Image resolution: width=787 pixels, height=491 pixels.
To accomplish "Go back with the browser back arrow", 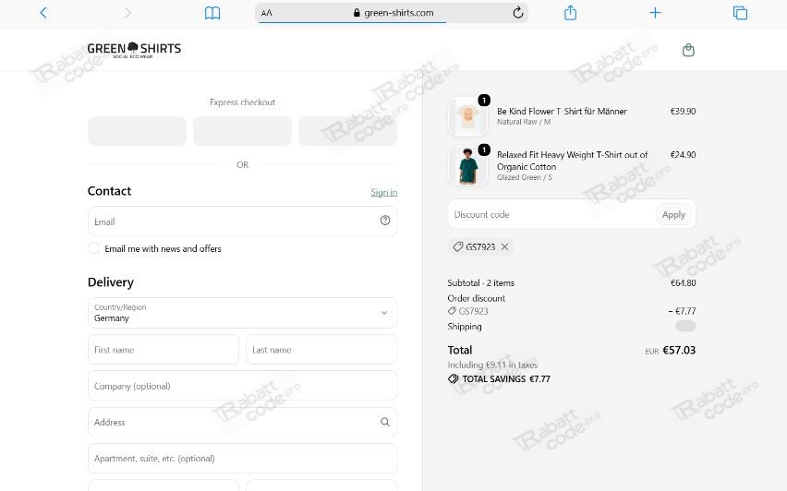I will 43,13.
